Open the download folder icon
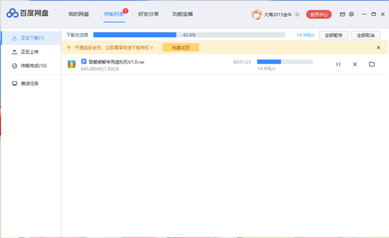The height and width of the screenshot is (238, 389). point(371,64)
